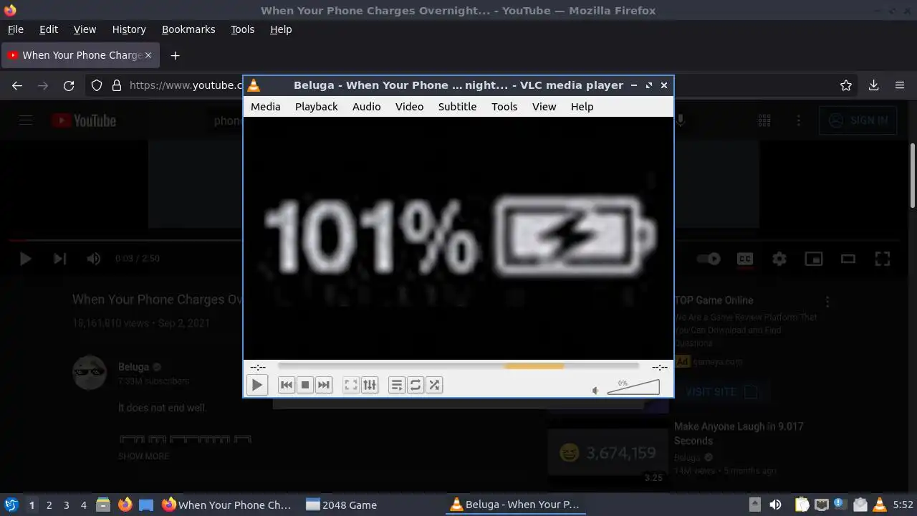Open ad options three-dot menu
Viewport: 917px width, 516px height.
827,302
